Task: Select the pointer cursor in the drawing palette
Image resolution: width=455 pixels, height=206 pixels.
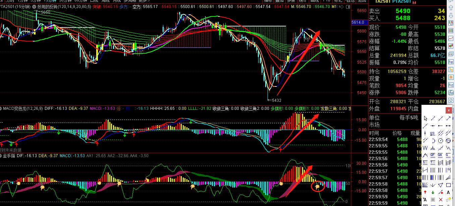Action: tap(425, 118)
